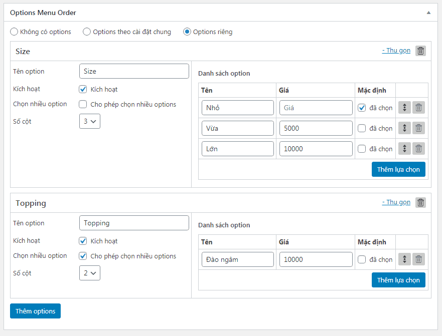Delete the Size option group
Viewport: 442px width, 336px height.
point(420,51)
